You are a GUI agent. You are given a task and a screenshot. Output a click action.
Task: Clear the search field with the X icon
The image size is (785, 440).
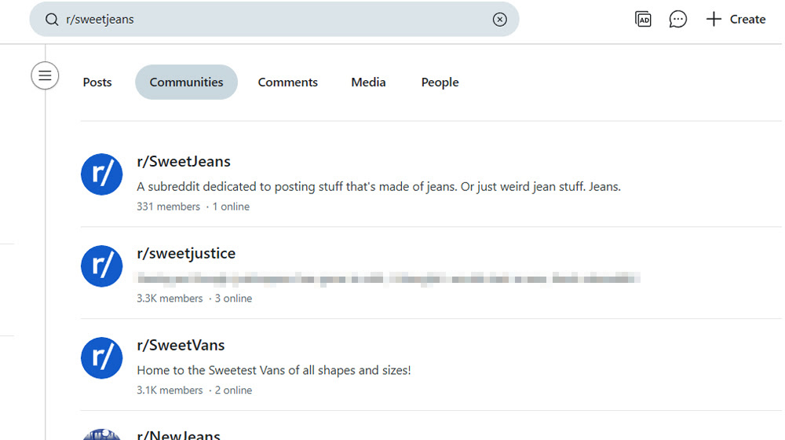click(x=499, y=20)
